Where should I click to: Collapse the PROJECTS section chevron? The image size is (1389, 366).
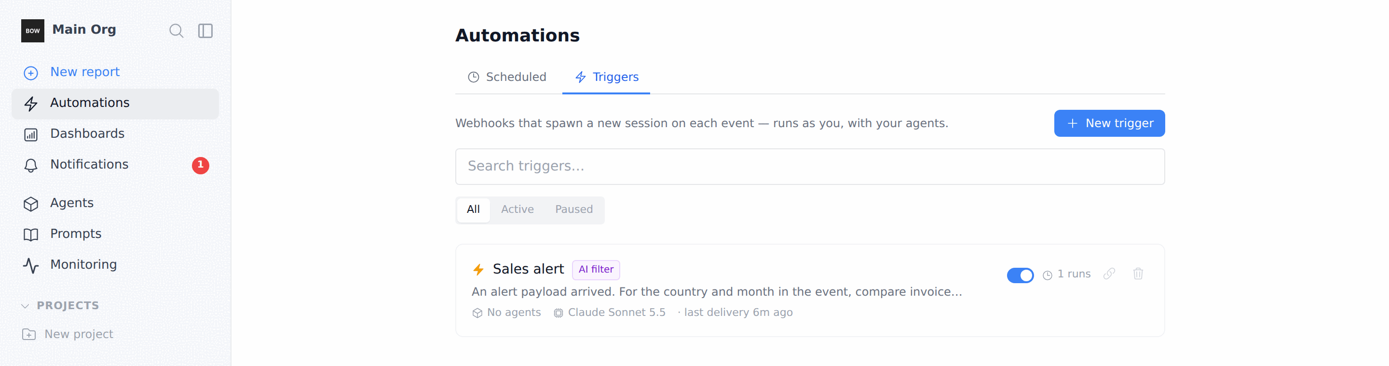coord(25,306)
